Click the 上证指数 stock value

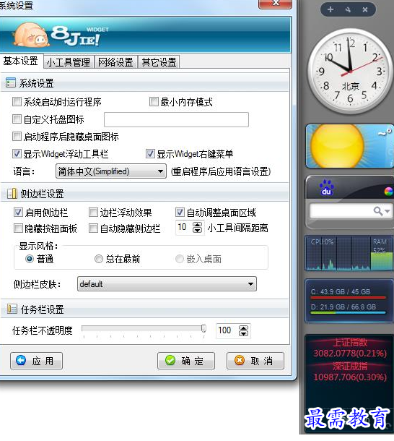pyautogui.click(x=350, y=353)
